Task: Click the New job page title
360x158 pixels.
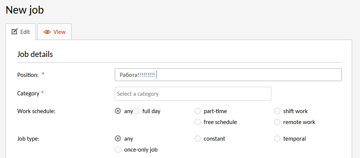Action: coord(25,10)
